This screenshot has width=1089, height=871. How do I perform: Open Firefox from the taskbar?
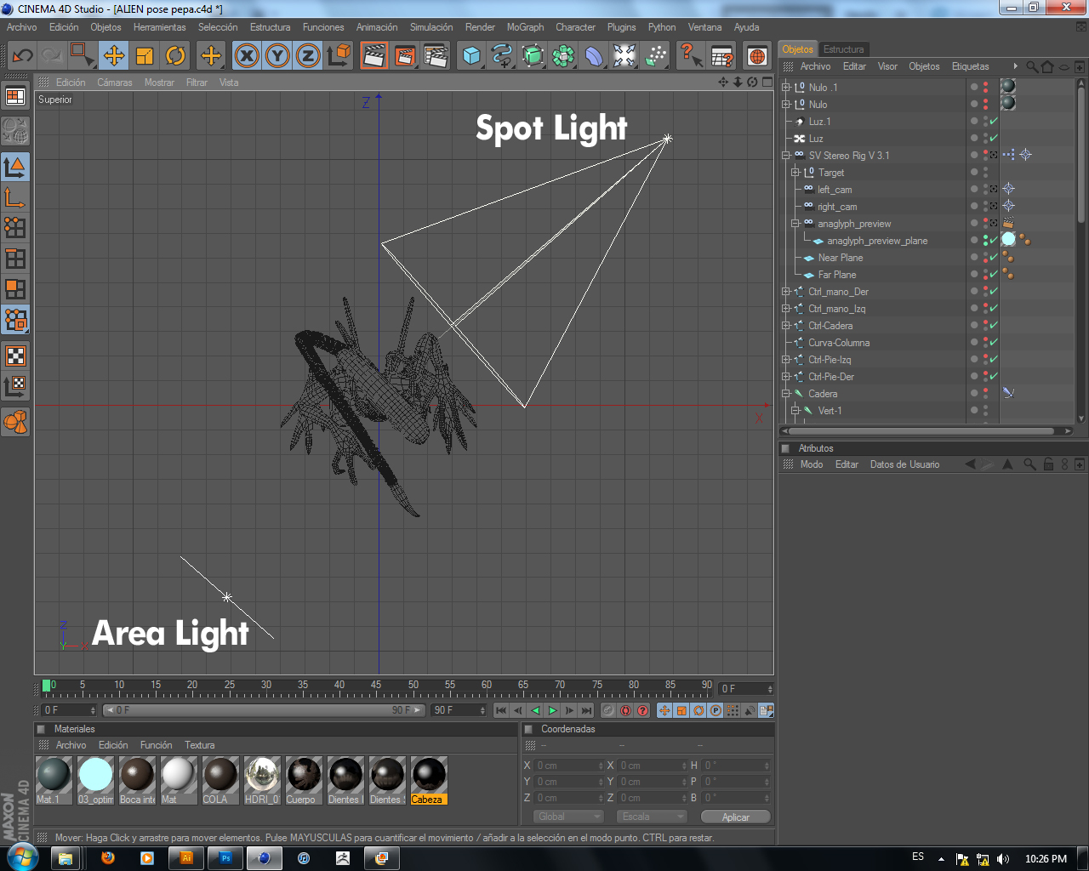coord(108,857)
